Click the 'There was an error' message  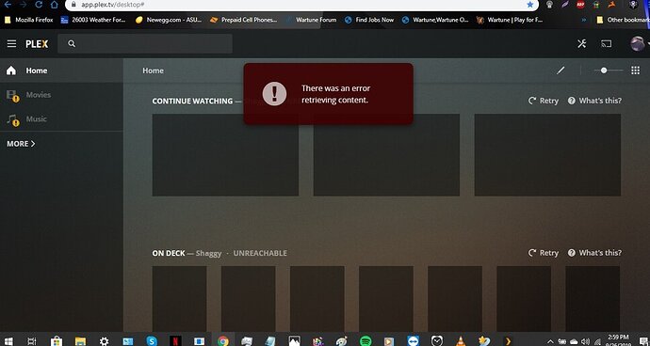point(335,94)
